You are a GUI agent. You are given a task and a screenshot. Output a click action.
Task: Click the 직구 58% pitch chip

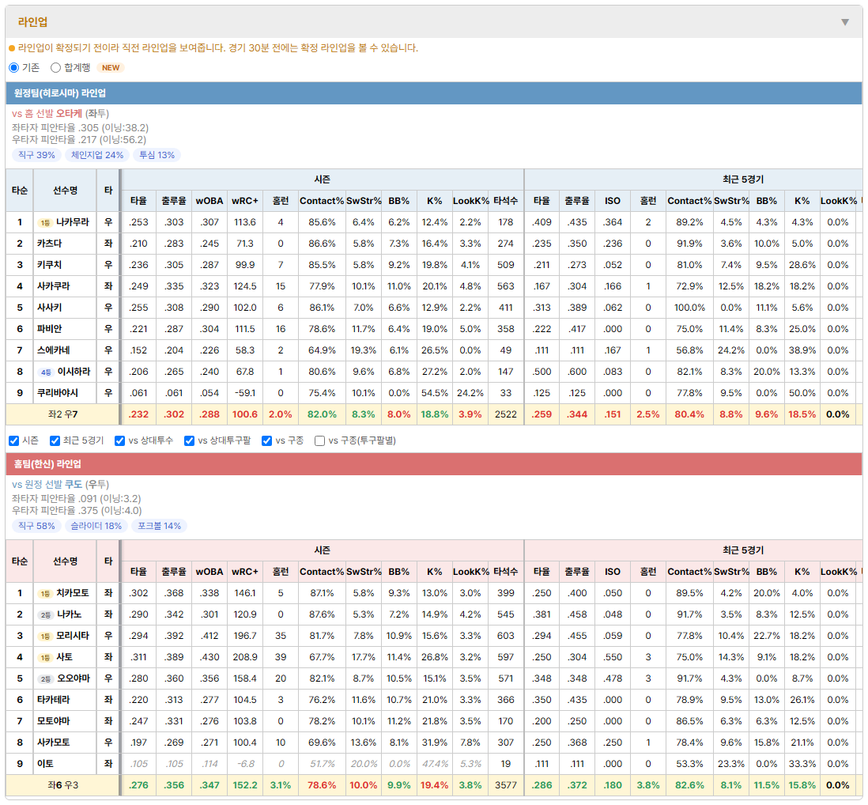[x=36, y=526]
